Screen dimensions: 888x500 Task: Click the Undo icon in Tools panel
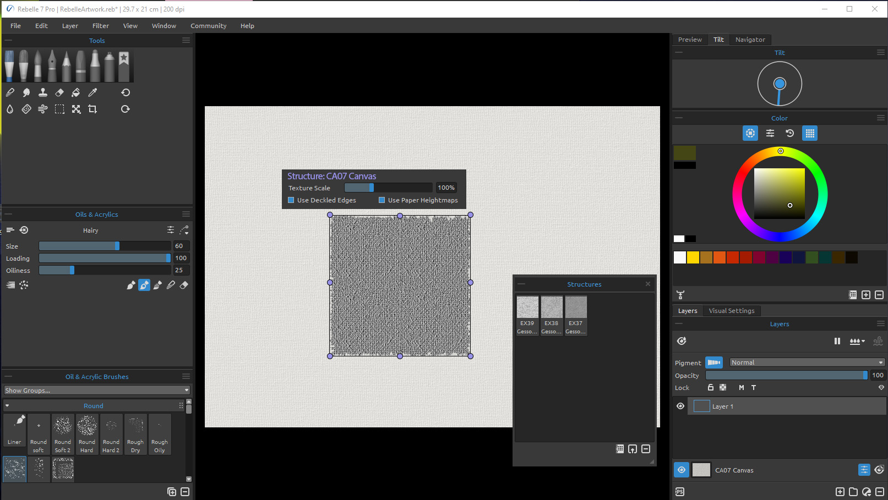pos(125,92)
